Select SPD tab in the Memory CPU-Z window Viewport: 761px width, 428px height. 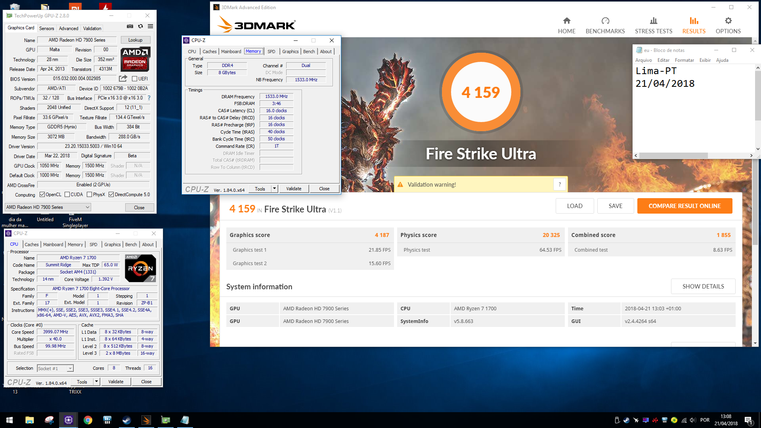point(271,52)
